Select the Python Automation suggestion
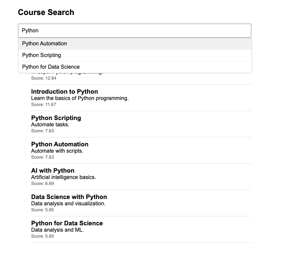The height and width of the screenshot is (256, 294). (135, 44)
